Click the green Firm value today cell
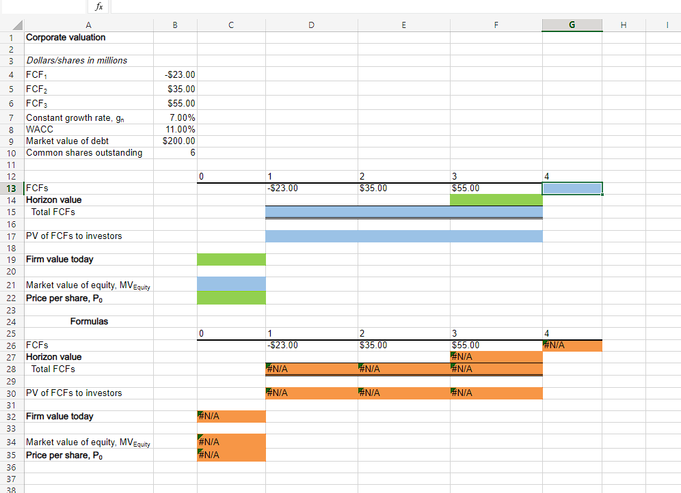The width and height of the screenshot is (681, 493). click(x=231, y=259)
